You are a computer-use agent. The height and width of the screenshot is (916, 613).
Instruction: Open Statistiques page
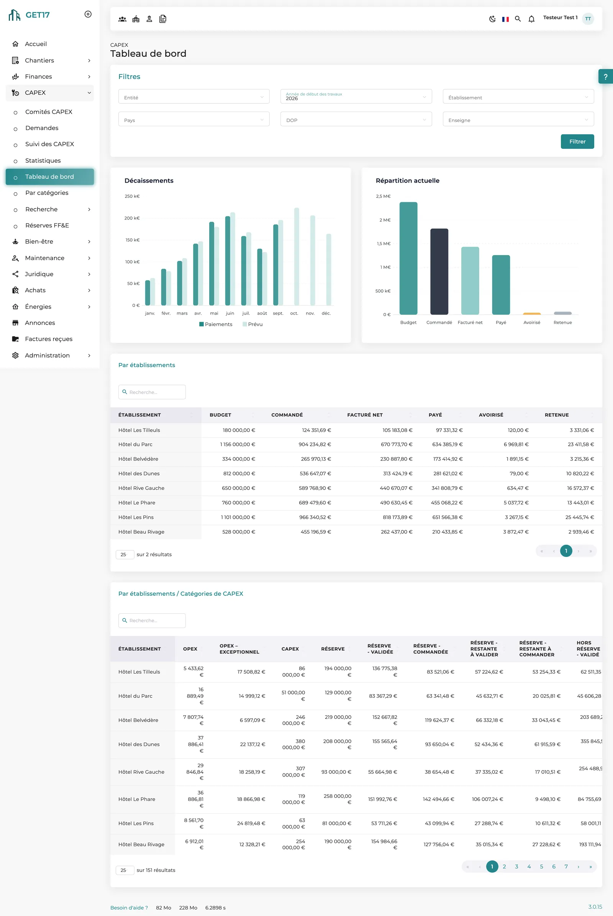[43, 160]
